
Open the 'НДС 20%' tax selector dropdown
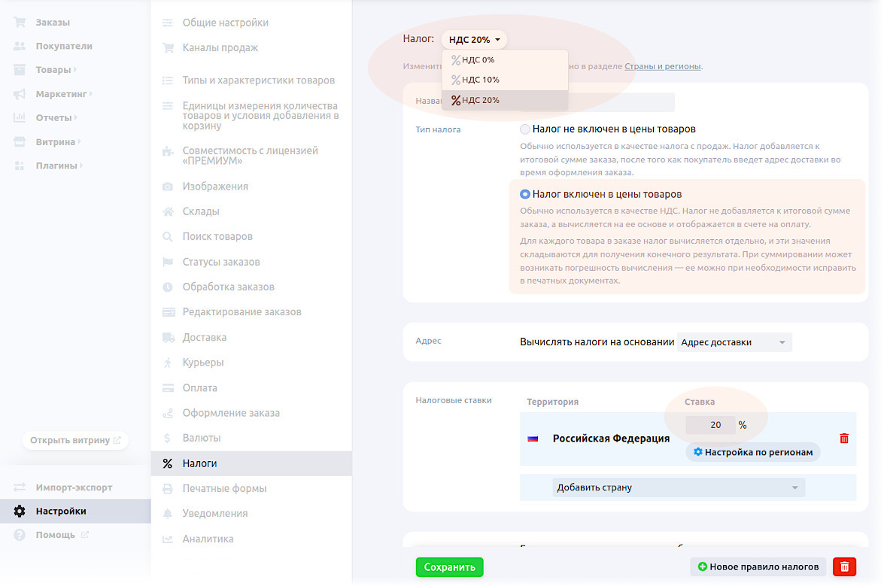point(474,40)
